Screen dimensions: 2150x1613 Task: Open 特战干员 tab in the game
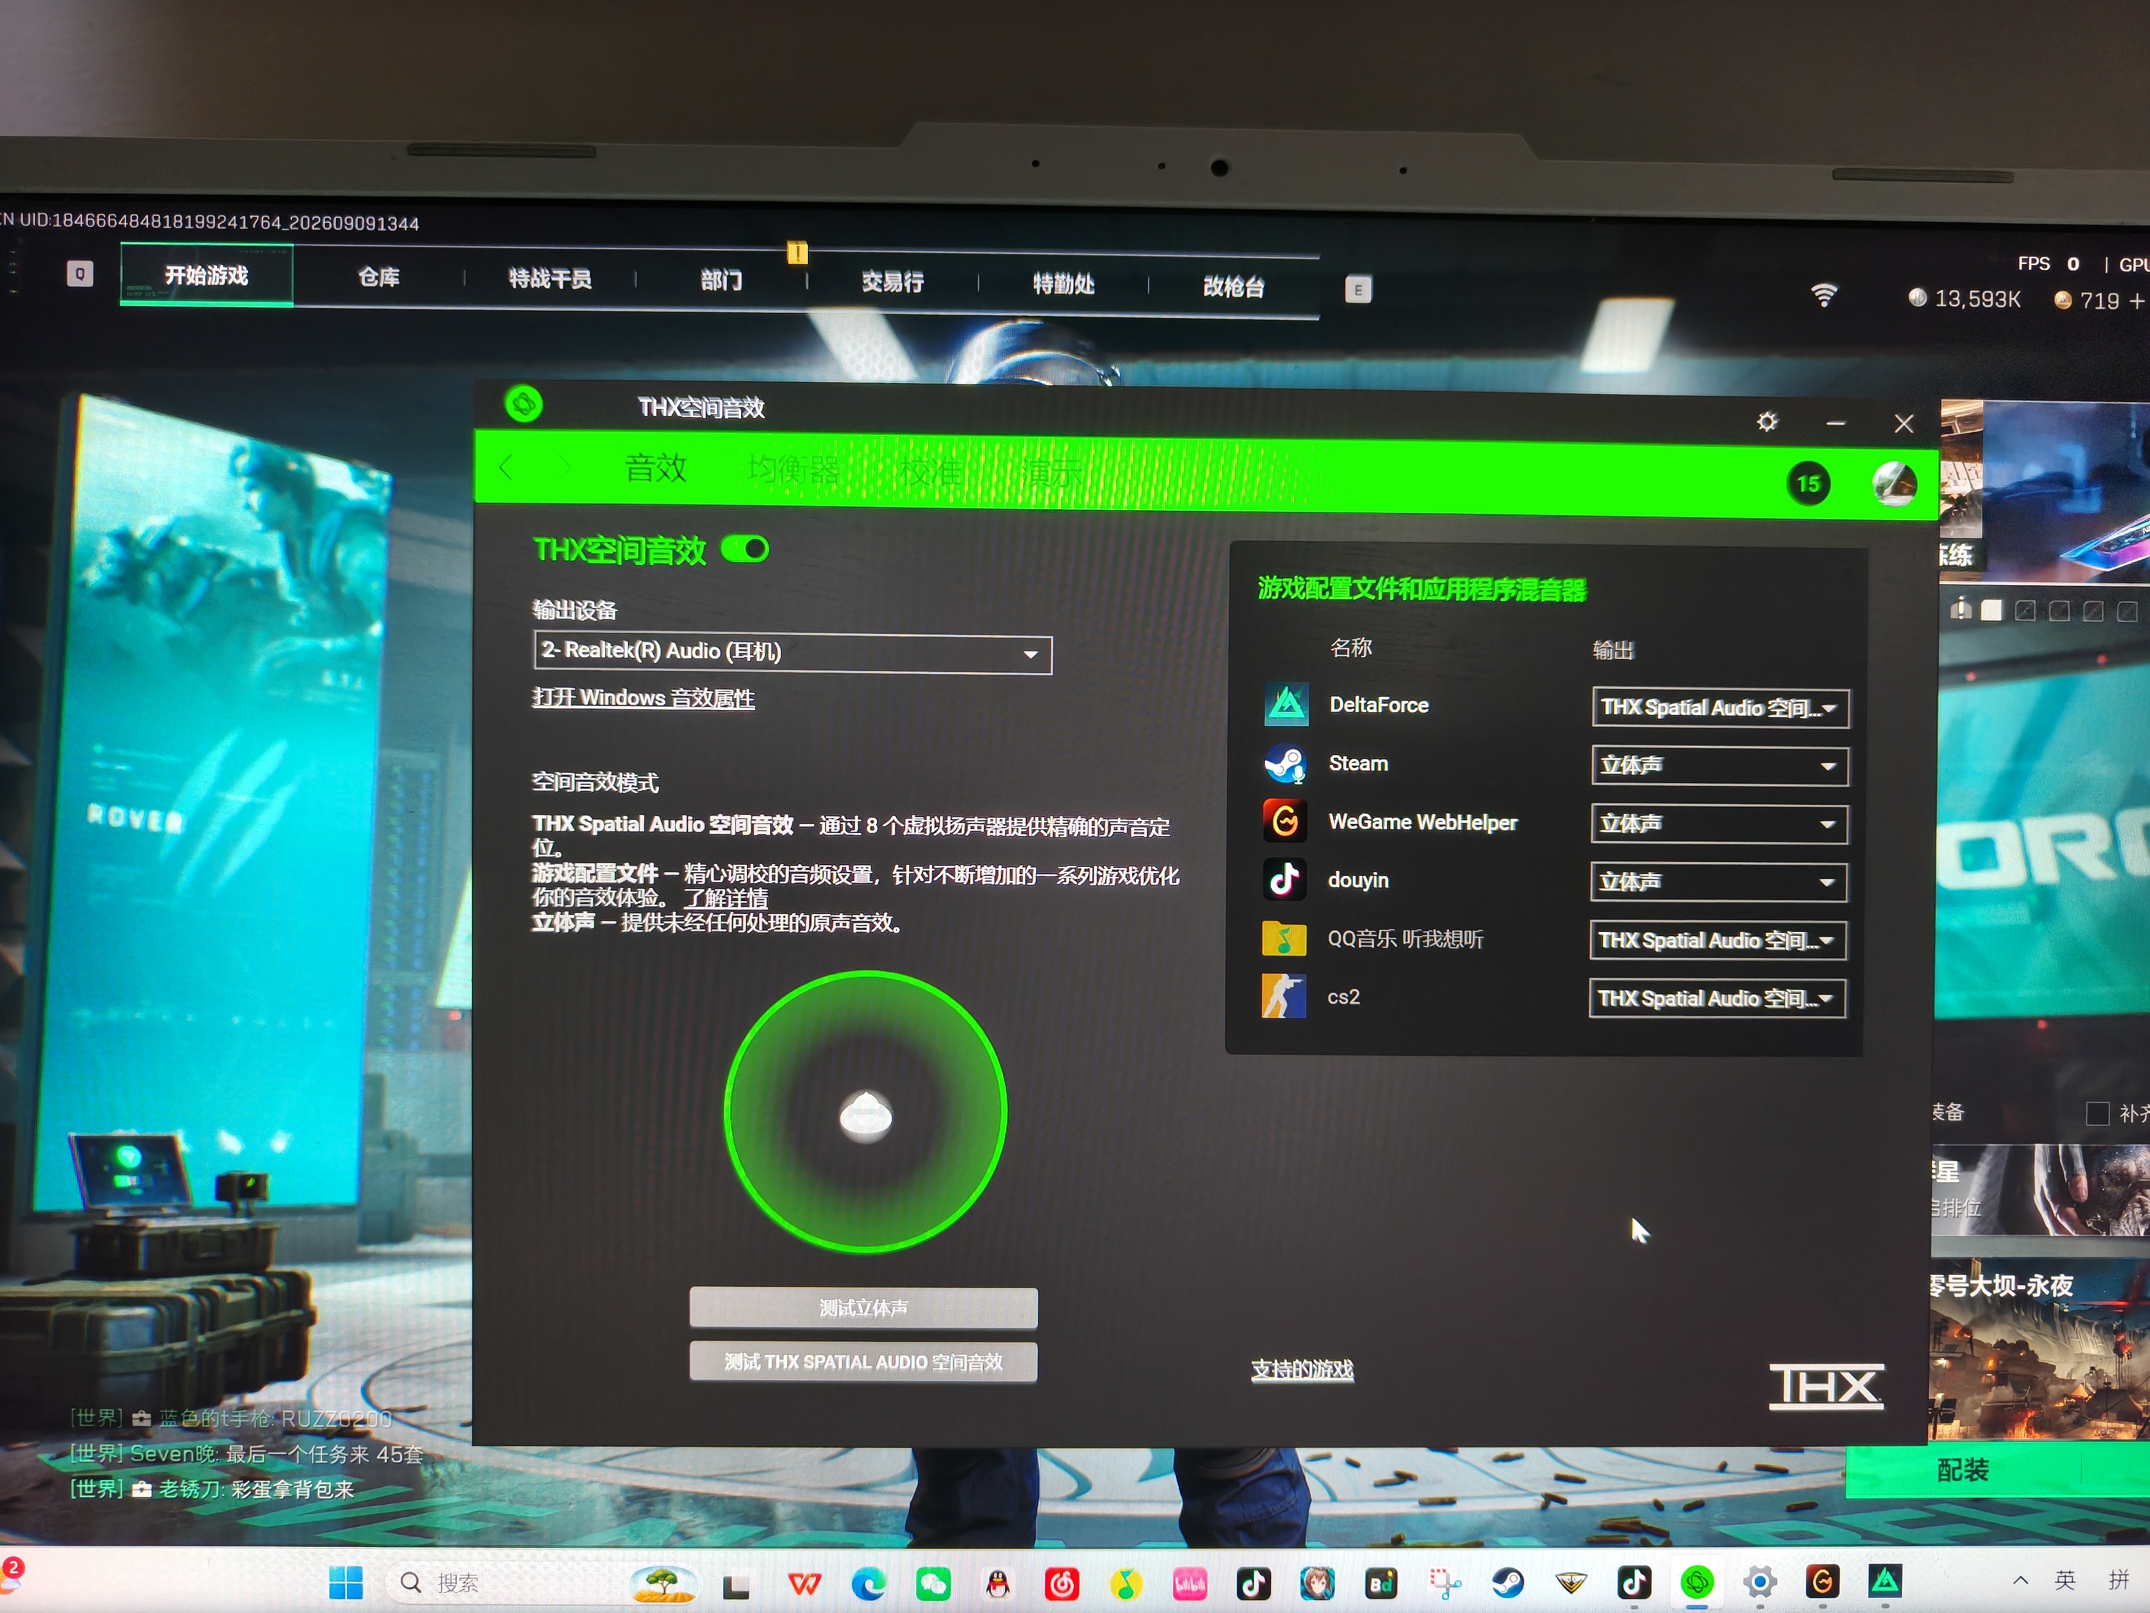point(550,279)
